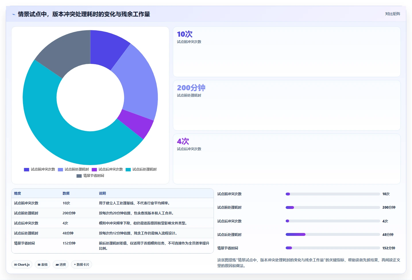Click the 情景节省时间 progress bar
Screen dimensions: 412x280
333,248
